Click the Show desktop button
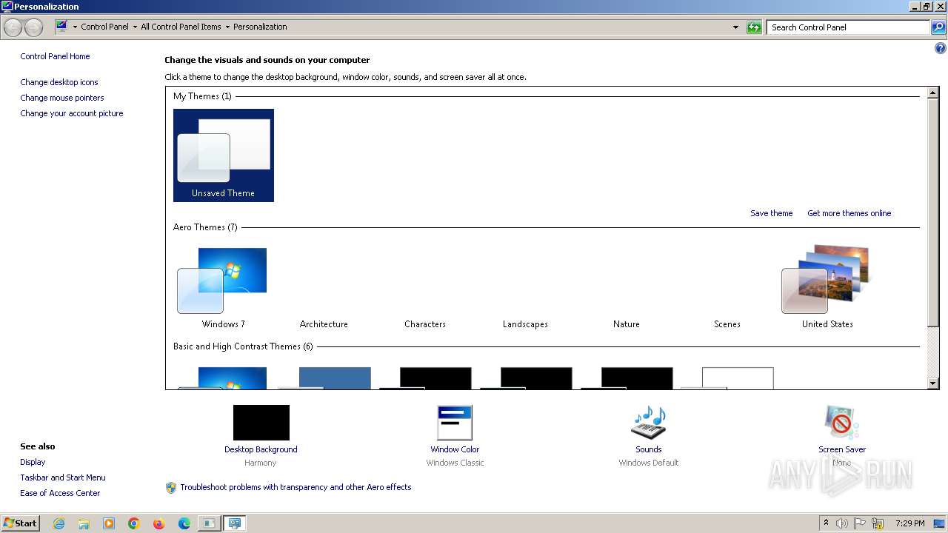Screen dimensions: 948x533 pyautogui.click(x=939, y=523)
